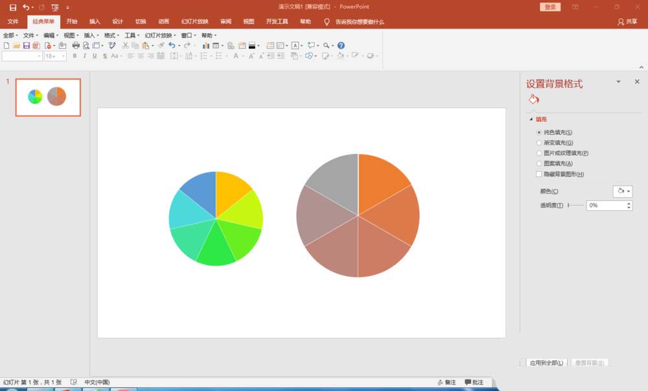Switch to the 动画 ribbon tab

[164, 21]
